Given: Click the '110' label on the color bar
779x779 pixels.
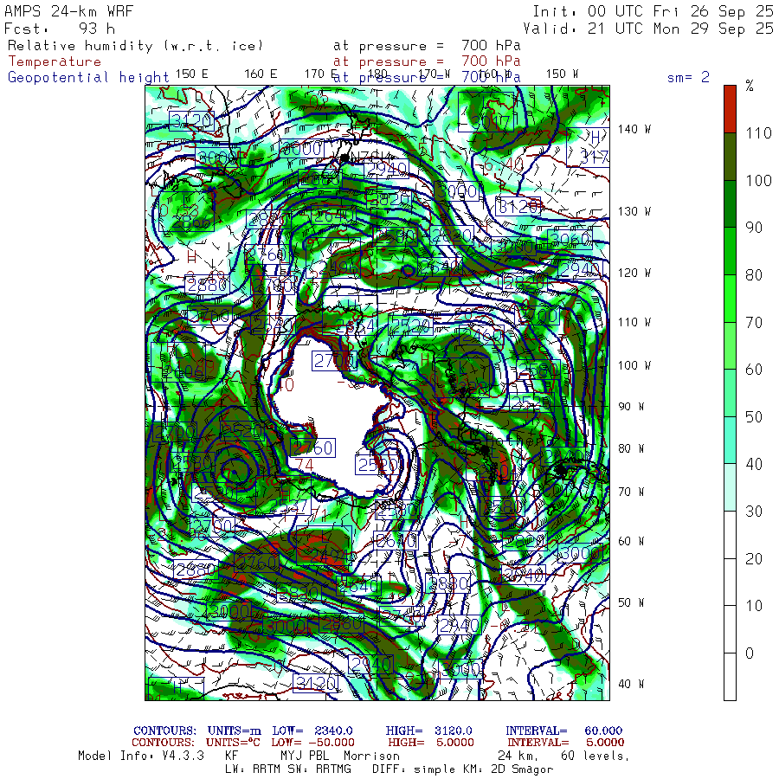Looking at the screenshot, I should [x=758, y=133].
